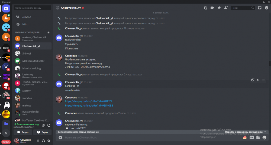
Task: Open the sticker picker
Action: 258,137
